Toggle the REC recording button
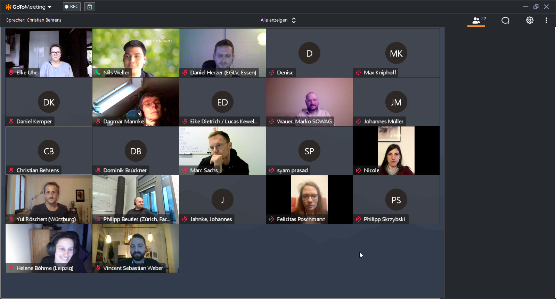556x299 pixels. coord(72,7)
